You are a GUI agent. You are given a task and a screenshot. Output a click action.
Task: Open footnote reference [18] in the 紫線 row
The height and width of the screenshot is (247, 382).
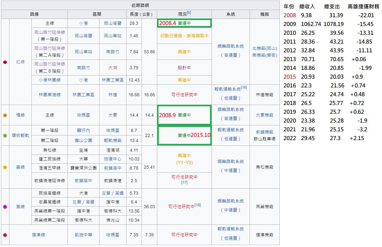[197, 205]
